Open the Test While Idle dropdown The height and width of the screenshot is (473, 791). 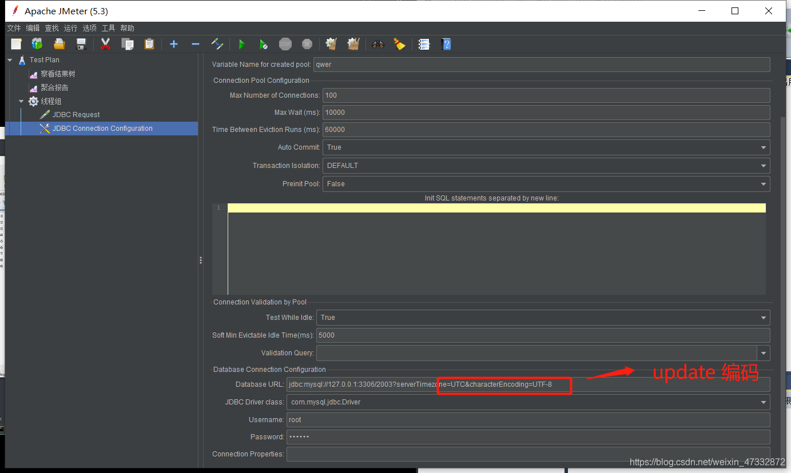[x=543, y=318]
